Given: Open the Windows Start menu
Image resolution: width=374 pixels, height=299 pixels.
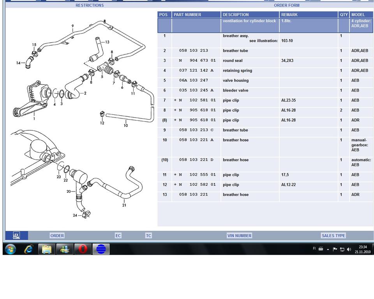Looking at the screenshot, I should pos(11,249).
